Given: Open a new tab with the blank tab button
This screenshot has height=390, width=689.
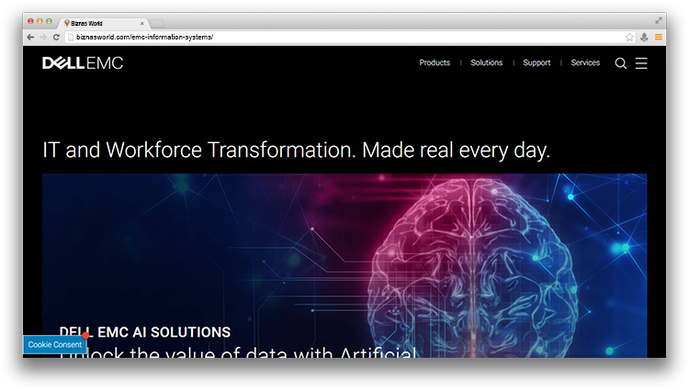Looking at the screenshot, I should (157, 23).
